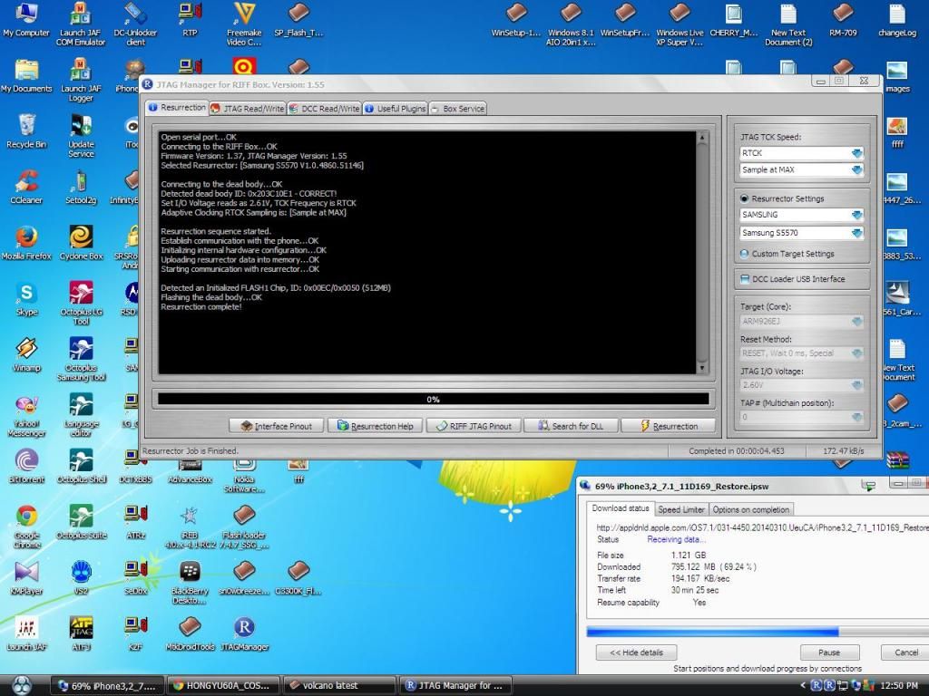Open Resurrection Help
The image size is (929, 696).
point(376,426)
